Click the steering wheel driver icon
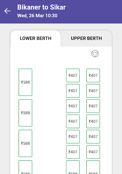The image size is (122, 174). click(x=95, y=54)
